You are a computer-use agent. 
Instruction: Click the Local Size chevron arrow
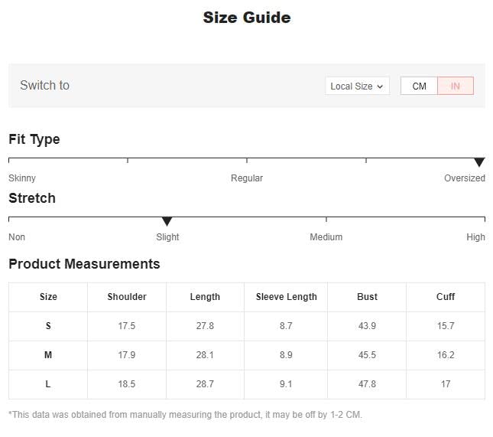tap(380, 86)
